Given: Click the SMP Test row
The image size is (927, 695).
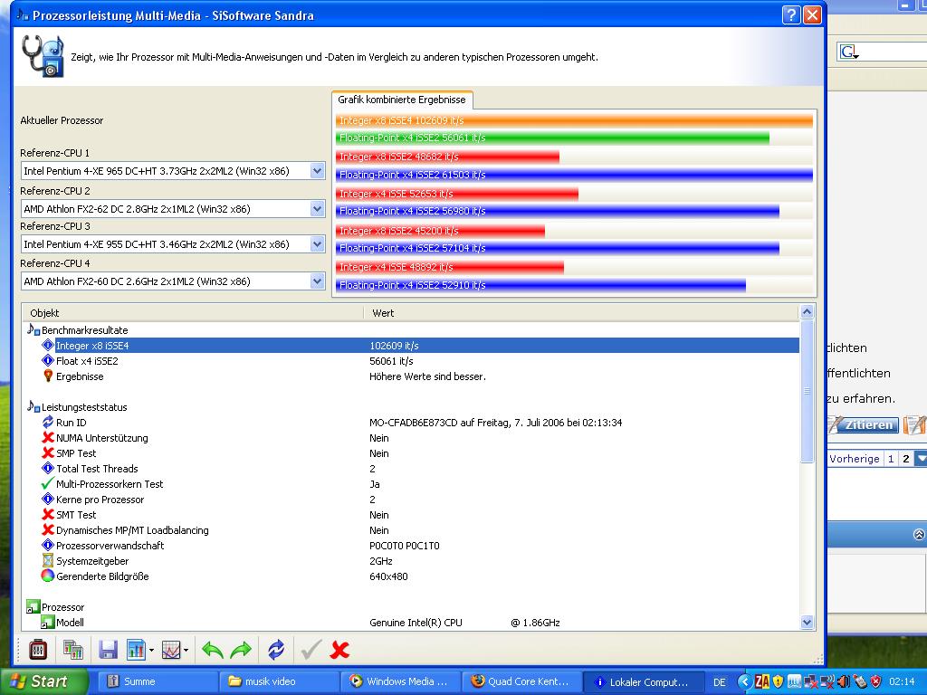Looking at the screenshot, I should (412, 453).
